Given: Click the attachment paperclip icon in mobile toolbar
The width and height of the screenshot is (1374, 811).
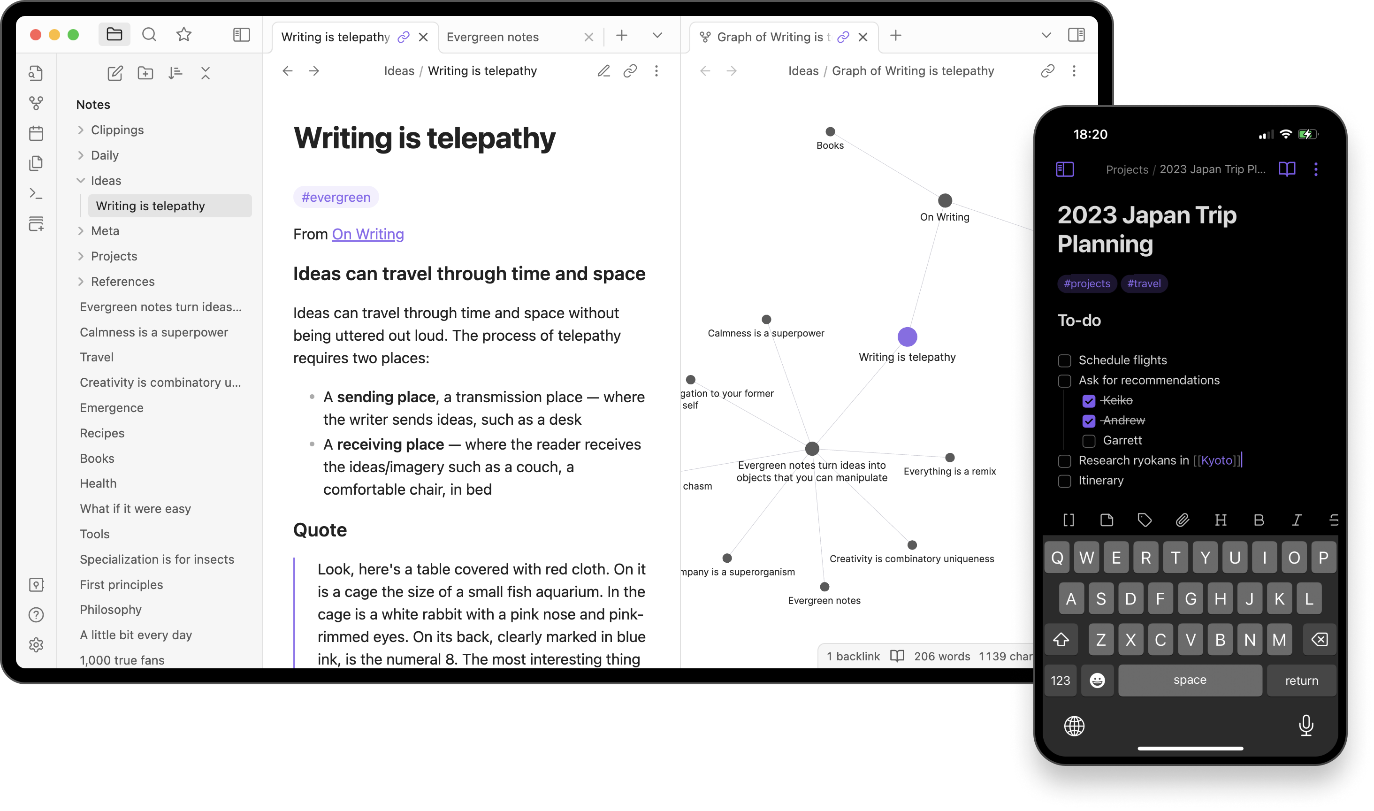Looking at the screenshot, I should pos(1181,520).
